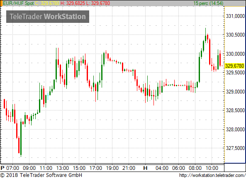Click the TeleTrader WorkStation logo banner
Screen dimensions: 246x179
(48, 17)
